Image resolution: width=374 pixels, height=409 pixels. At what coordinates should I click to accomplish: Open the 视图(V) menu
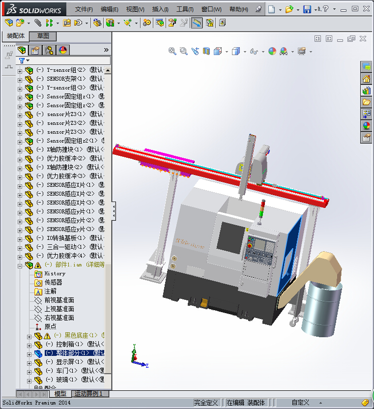(135, 9)
